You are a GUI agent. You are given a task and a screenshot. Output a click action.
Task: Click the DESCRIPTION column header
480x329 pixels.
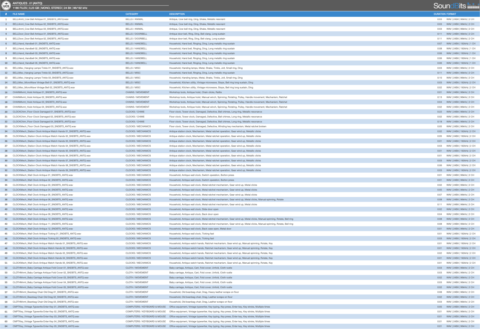[177, 14]
